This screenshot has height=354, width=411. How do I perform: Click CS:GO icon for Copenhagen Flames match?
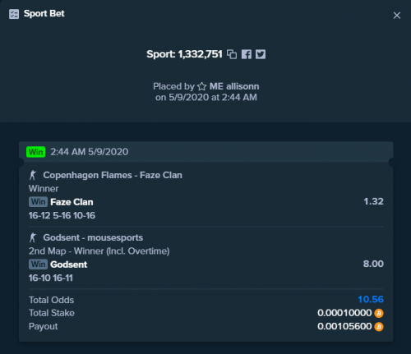click(33, 175)
